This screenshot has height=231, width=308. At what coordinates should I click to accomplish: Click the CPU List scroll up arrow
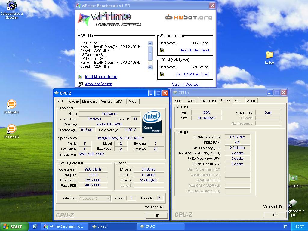pyautogui.click(x=150, y=43)
